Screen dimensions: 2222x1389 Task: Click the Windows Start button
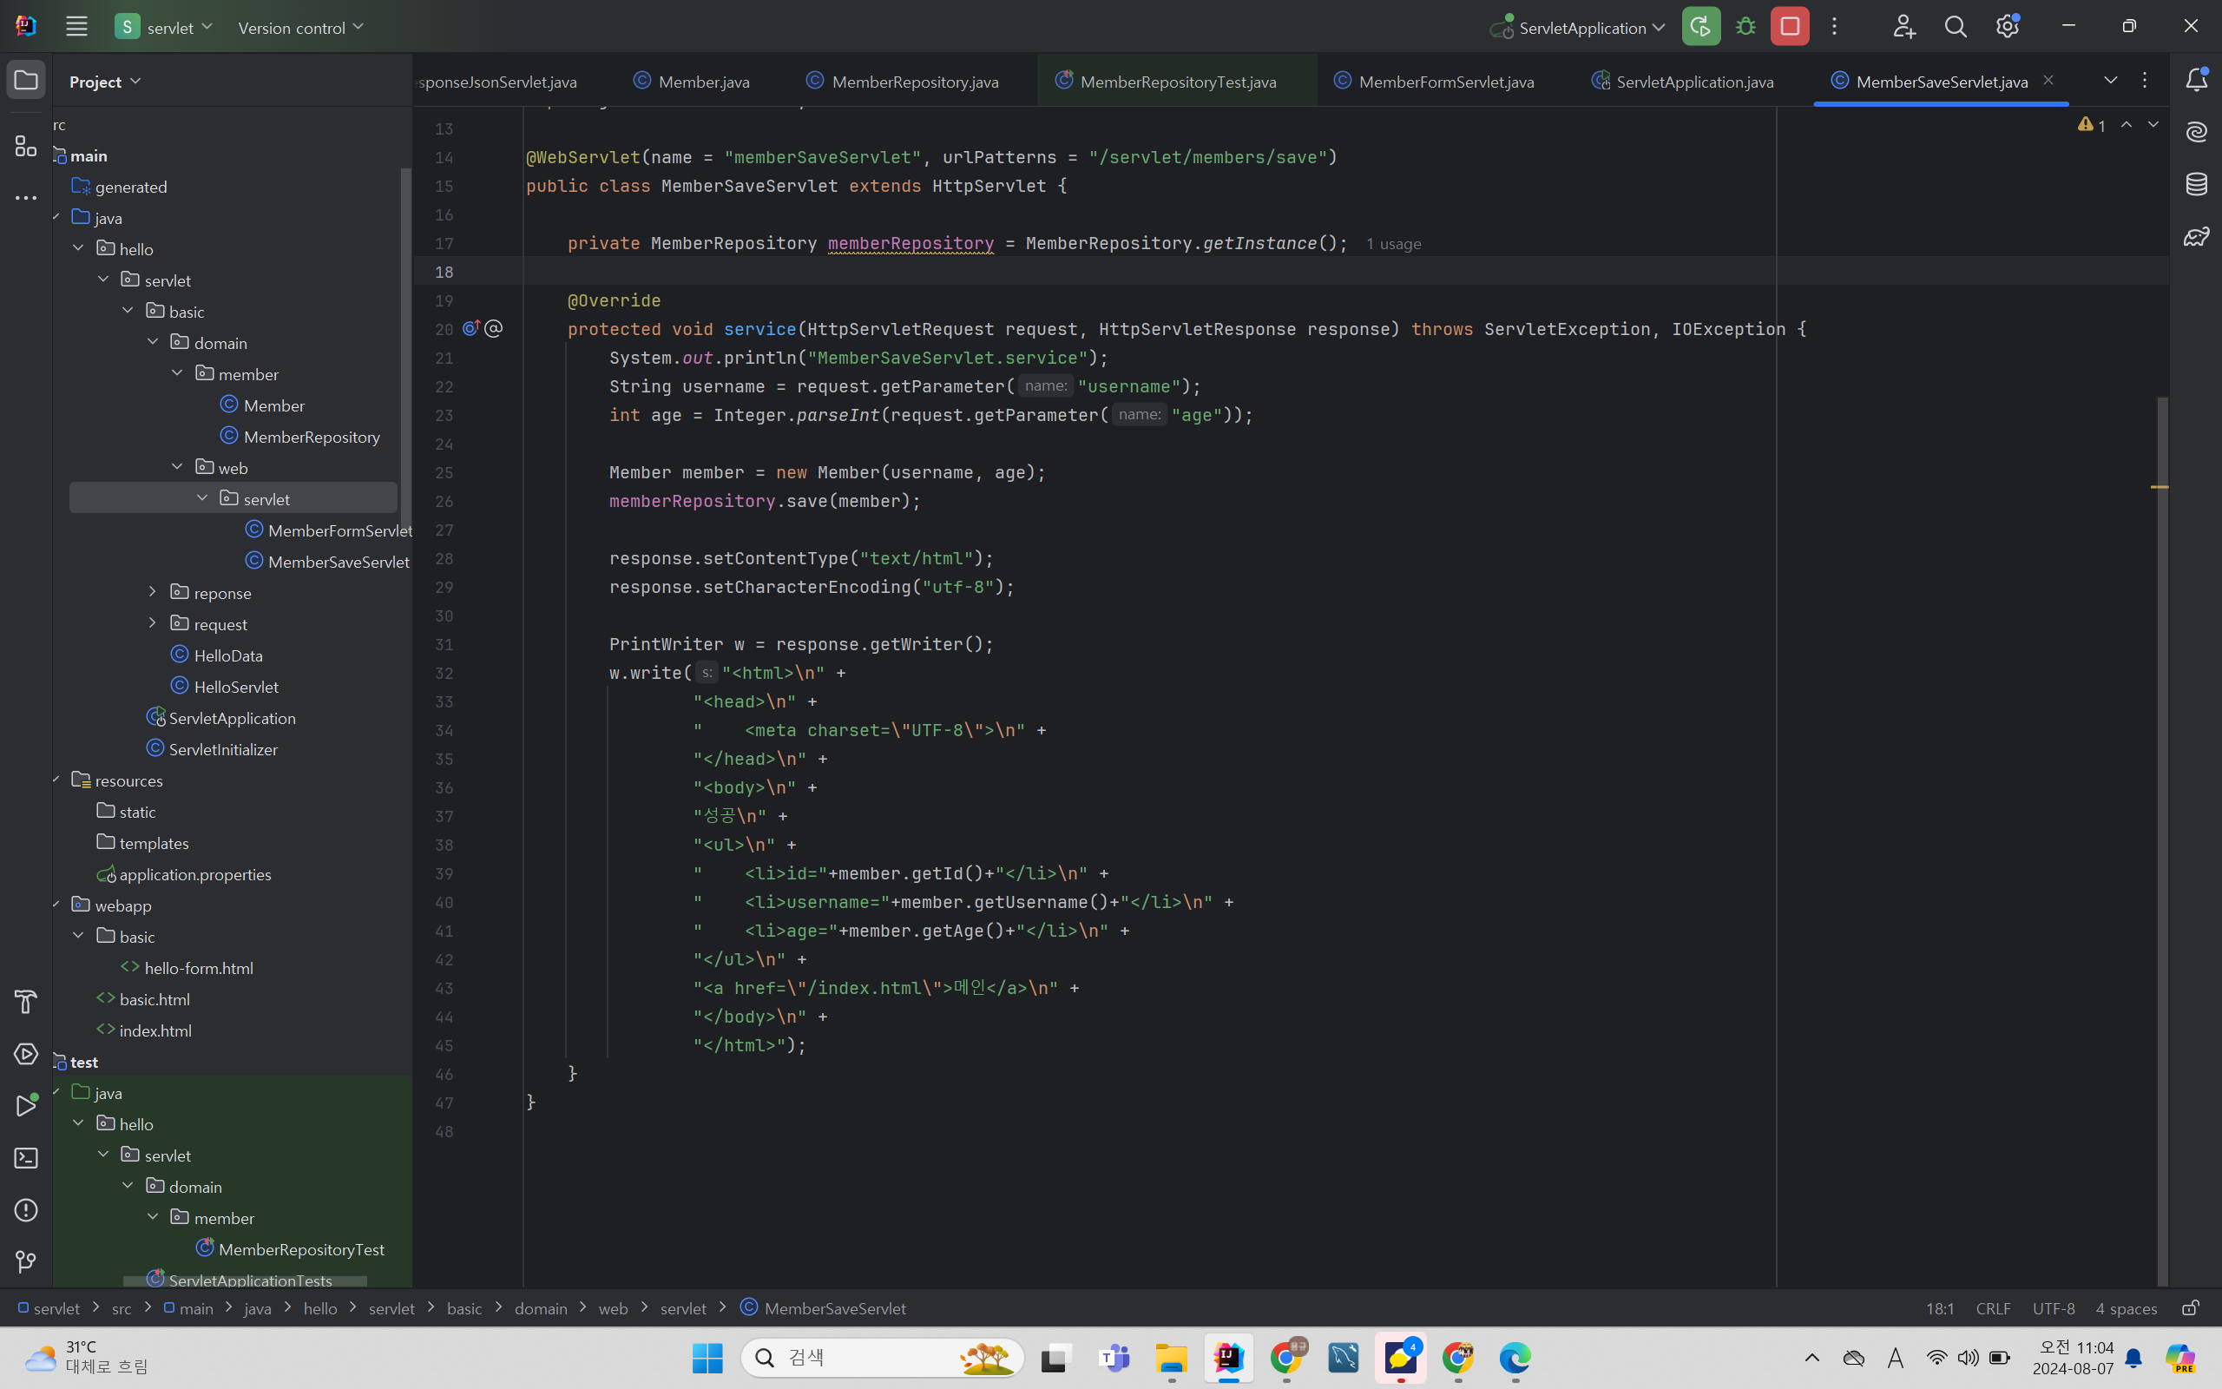coord(707,1358)
